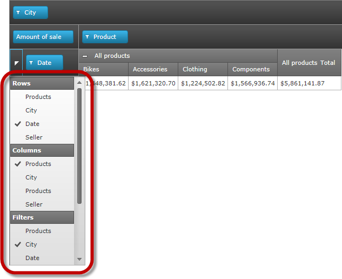The height and width of the screenshot is (279, 342).
Task: Click the menu's vertical scrollbar thumb
Action: click(x=79, y=146)
